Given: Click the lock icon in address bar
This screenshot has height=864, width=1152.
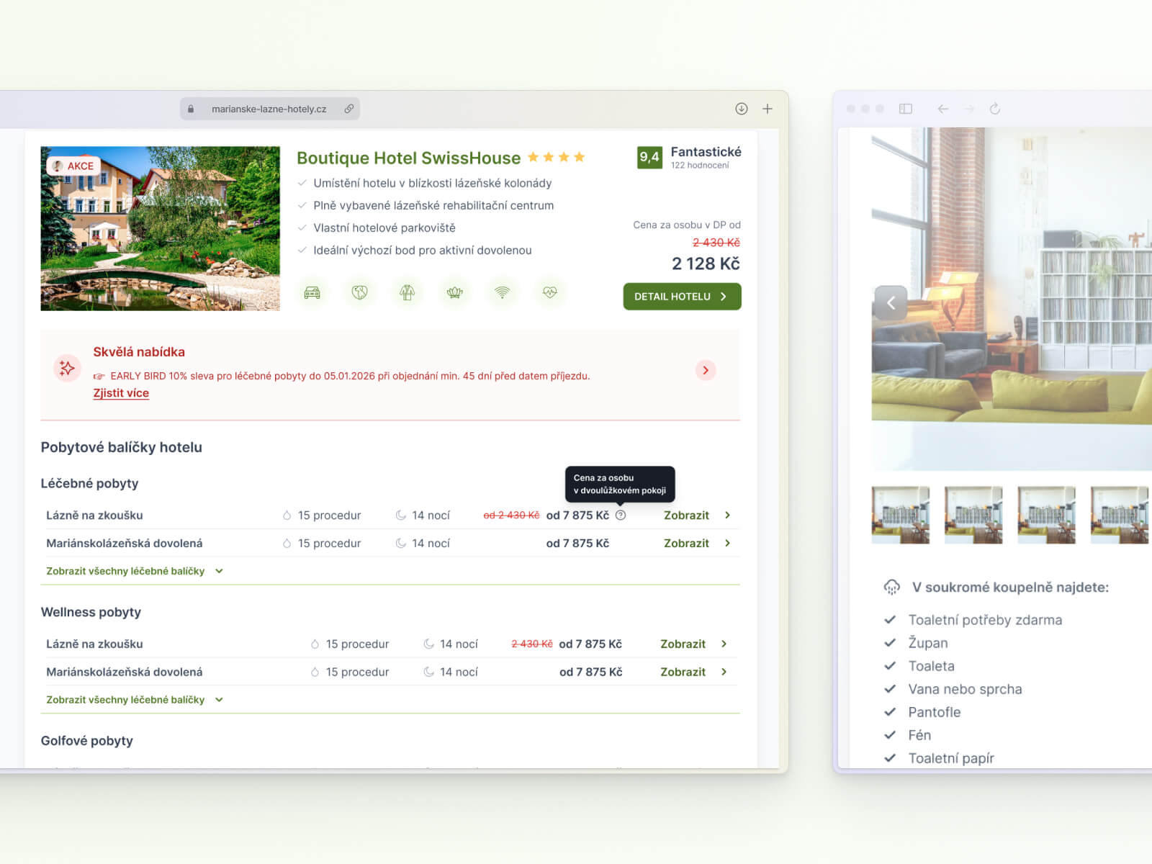Looking at the screenshot, I should [191, 109].
